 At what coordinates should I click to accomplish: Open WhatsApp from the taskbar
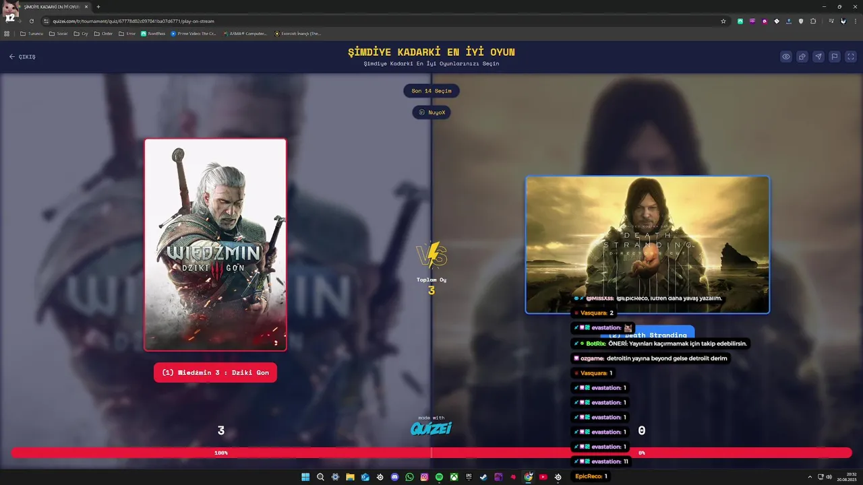[x=409, y=477]
